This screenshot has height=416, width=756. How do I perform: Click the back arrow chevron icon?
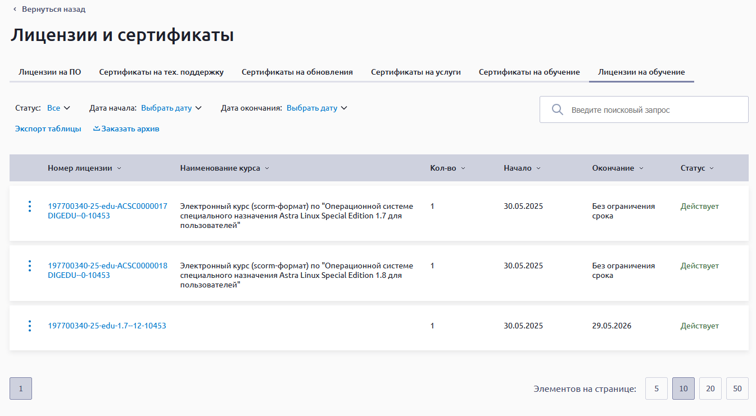(x=15, y=10)
